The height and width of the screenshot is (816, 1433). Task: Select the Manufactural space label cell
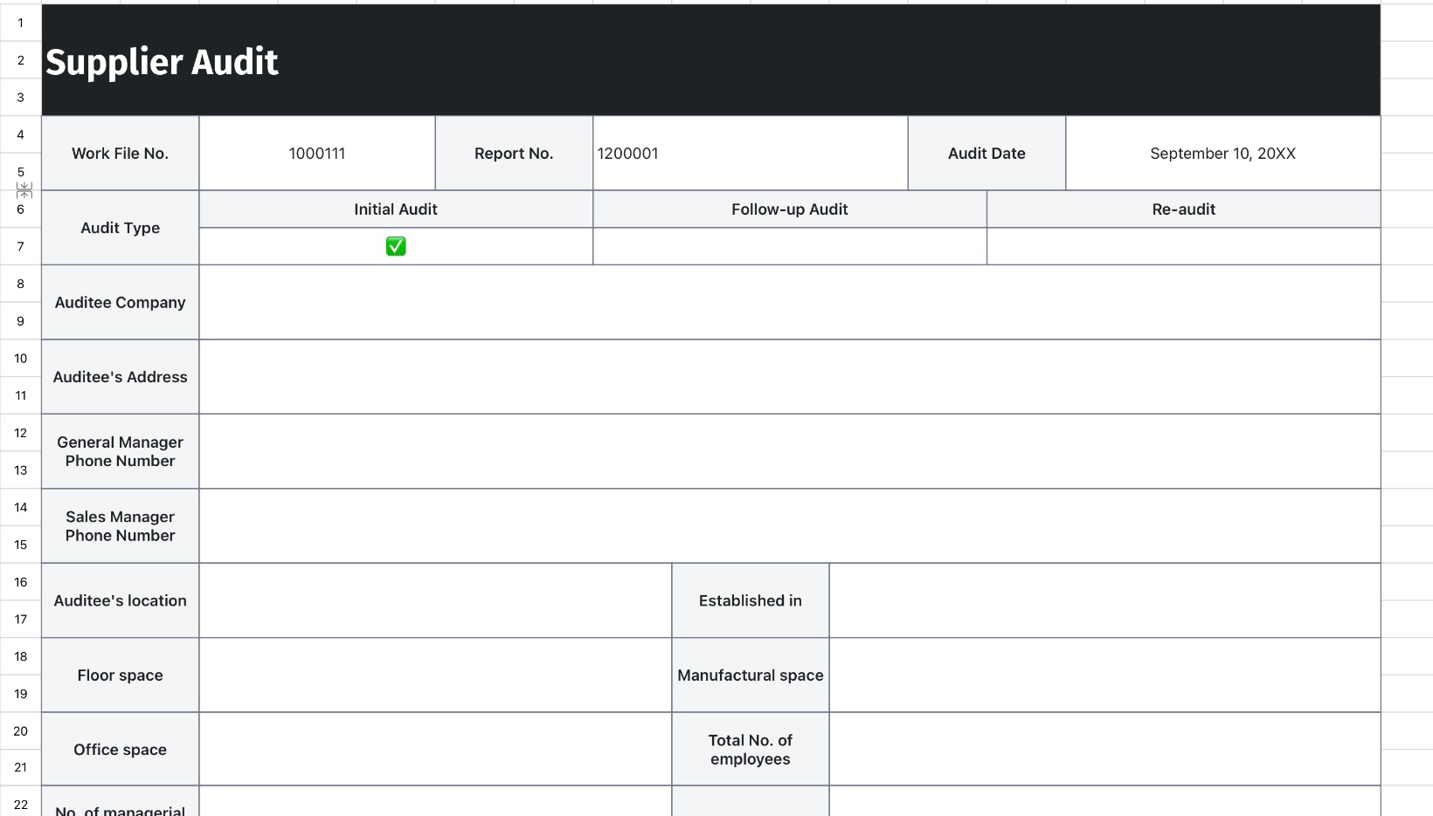click(751, 675)
